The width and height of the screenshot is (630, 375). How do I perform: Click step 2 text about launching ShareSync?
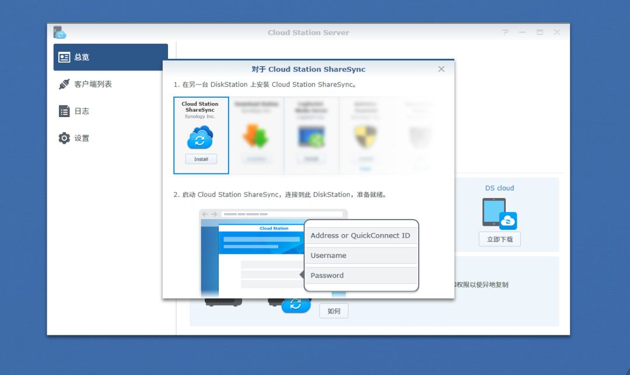click(x=281, y=194)
